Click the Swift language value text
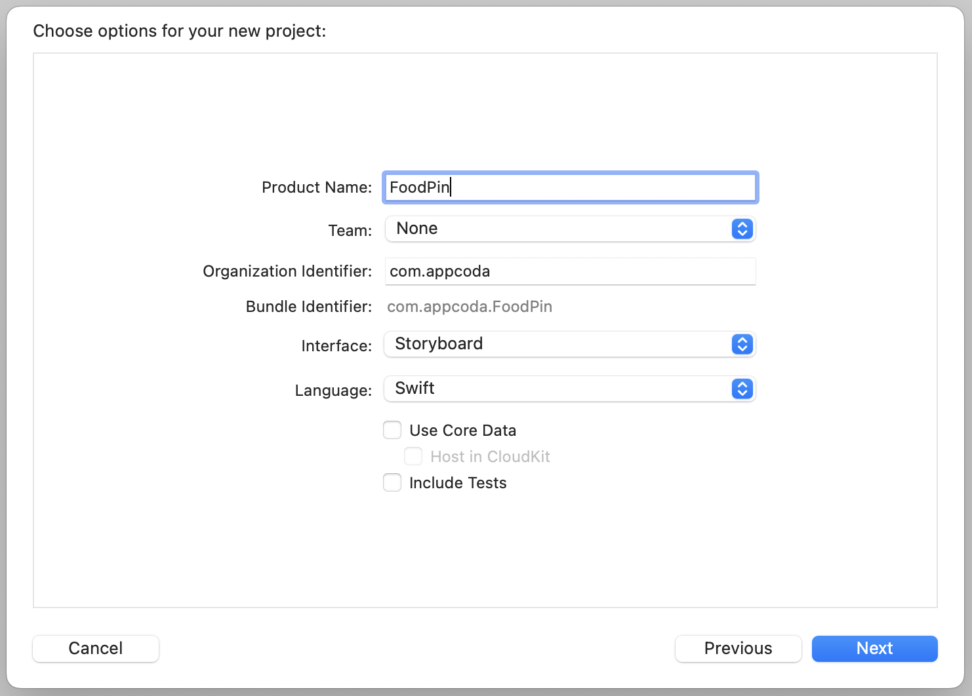 [414, 388]
